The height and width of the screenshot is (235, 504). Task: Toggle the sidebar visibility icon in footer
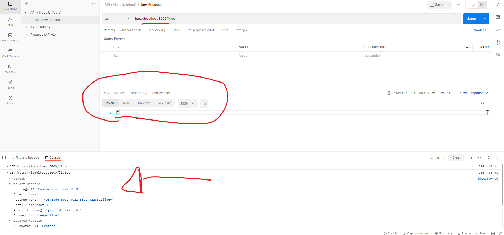coord(4,157)
